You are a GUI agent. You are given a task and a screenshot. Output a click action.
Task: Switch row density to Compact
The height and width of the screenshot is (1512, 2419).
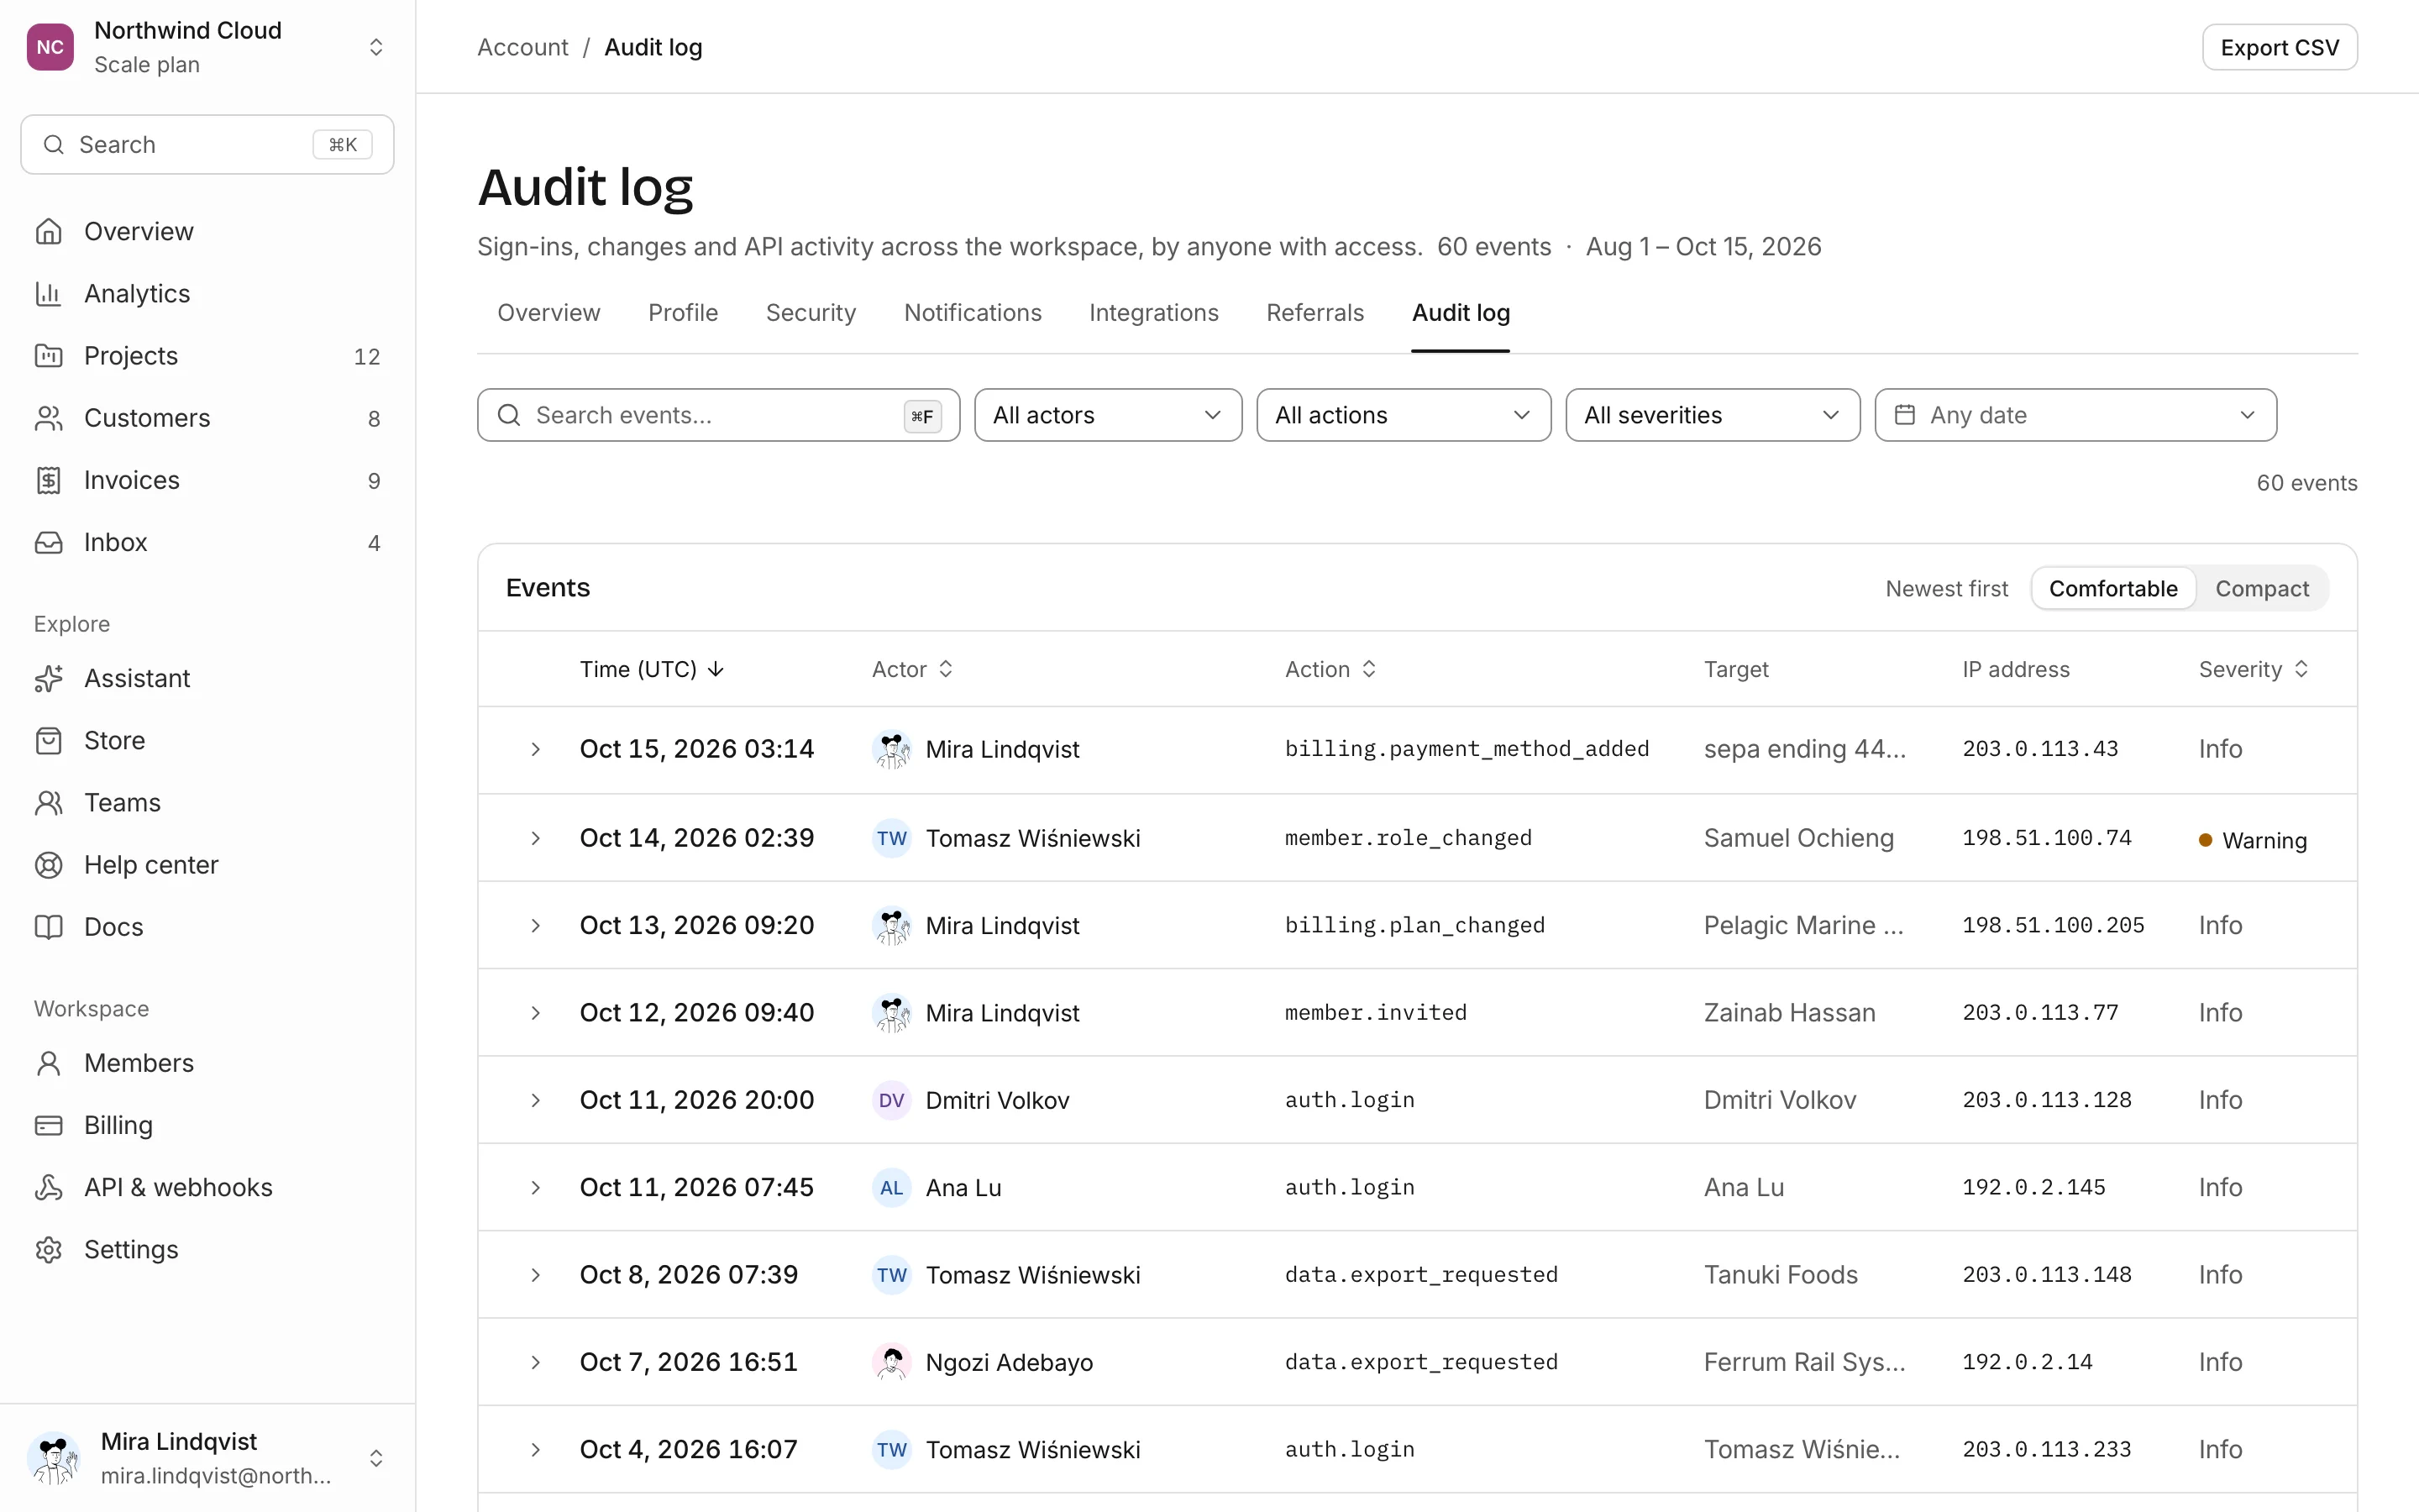click(x=2261, y=588)
